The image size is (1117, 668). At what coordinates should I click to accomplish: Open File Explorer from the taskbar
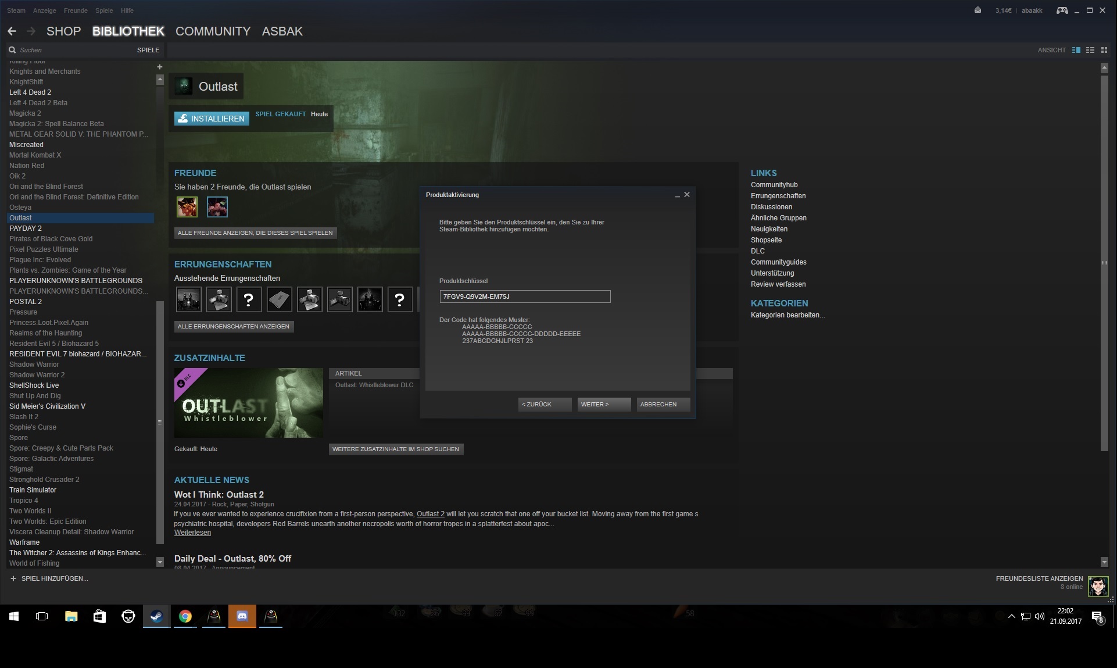tap(71, 616)
